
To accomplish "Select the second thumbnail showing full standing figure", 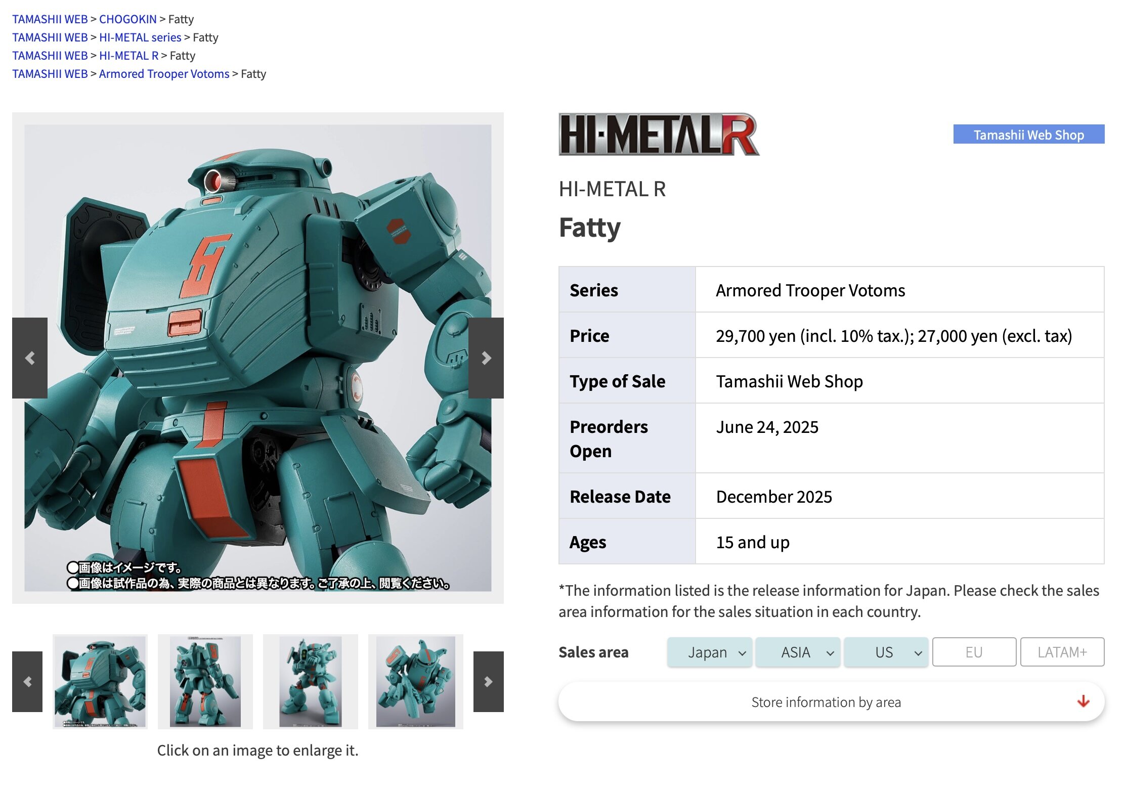I will (x=205, y=681).
